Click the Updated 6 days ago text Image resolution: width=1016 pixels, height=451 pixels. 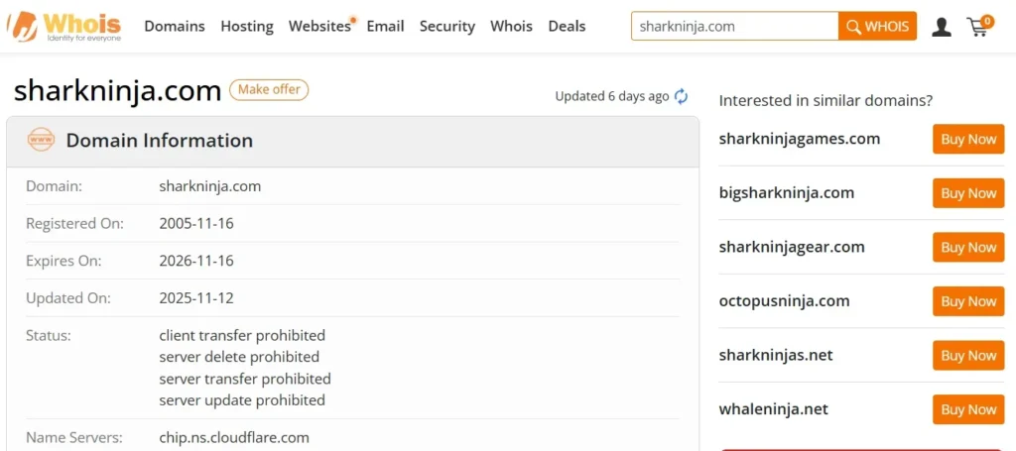click(x=611, y=96)
